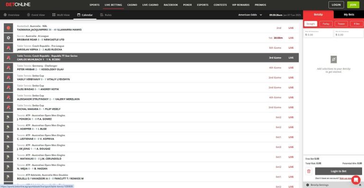The width and height of the screenshot is (364, 188).
Task: Click the green JOIN button
Action: pos(353,5)
